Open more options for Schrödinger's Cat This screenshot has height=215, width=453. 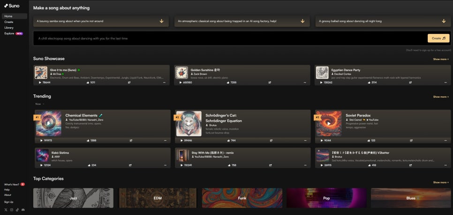(305, 141)
